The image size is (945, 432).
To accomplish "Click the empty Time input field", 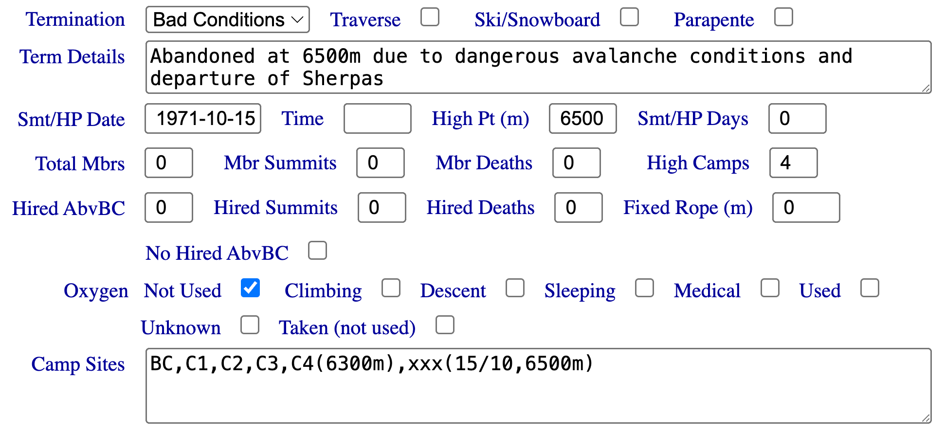I will (377, 119).
